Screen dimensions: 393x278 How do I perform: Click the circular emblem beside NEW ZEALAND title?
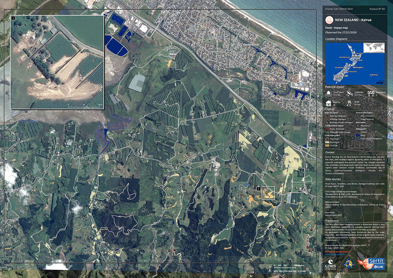coord(329,20)
